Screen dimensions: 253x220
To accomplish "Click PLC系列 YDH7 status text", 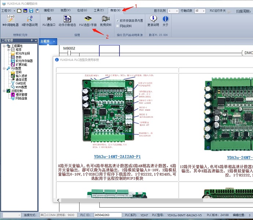I will 136,215.
